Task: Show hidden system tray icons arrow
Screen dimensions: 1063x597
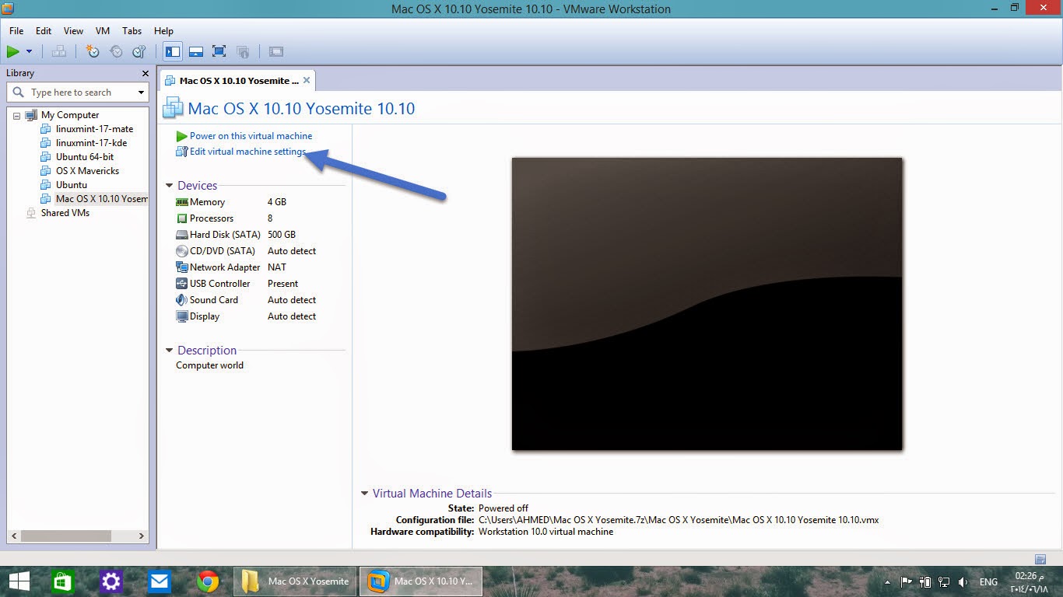Action: click(887, 581)
